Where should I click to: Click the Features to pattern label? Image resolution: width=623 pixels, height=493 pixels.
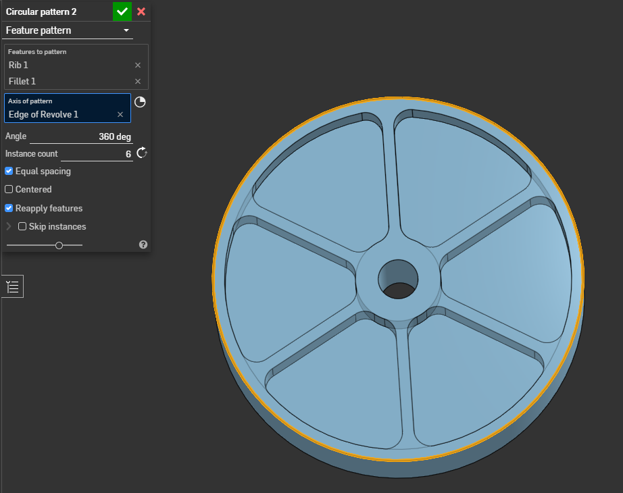coord(37,52)
